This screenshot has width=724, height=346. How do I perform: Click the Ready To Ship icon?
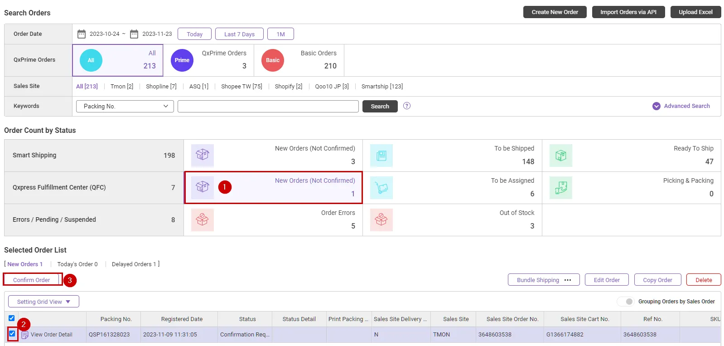(x=561, y=156)
